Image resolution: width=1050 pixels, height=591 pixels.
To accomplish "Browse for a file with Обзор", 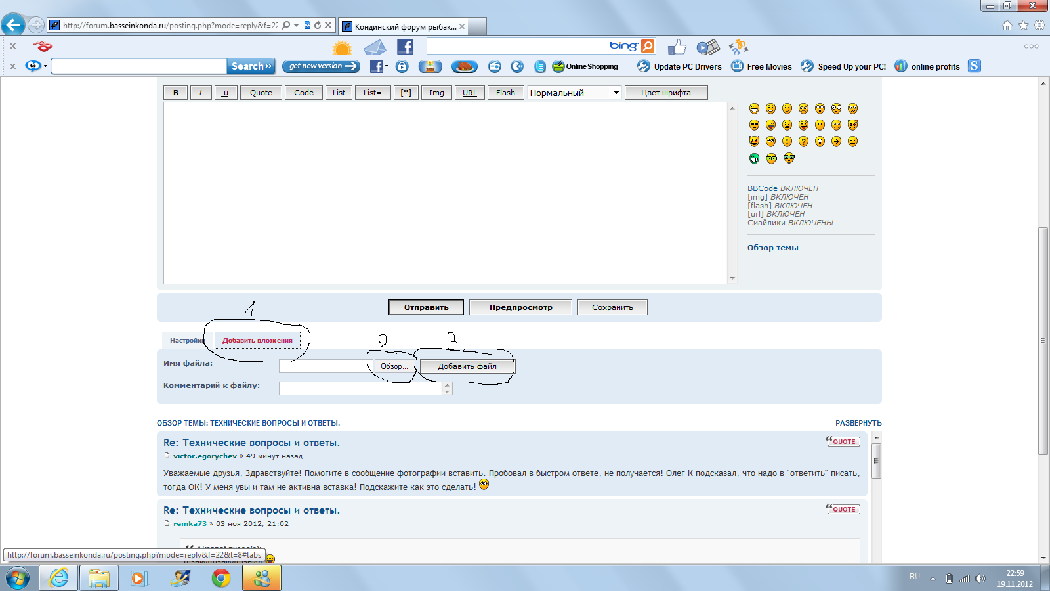I will tap(394, 366).
